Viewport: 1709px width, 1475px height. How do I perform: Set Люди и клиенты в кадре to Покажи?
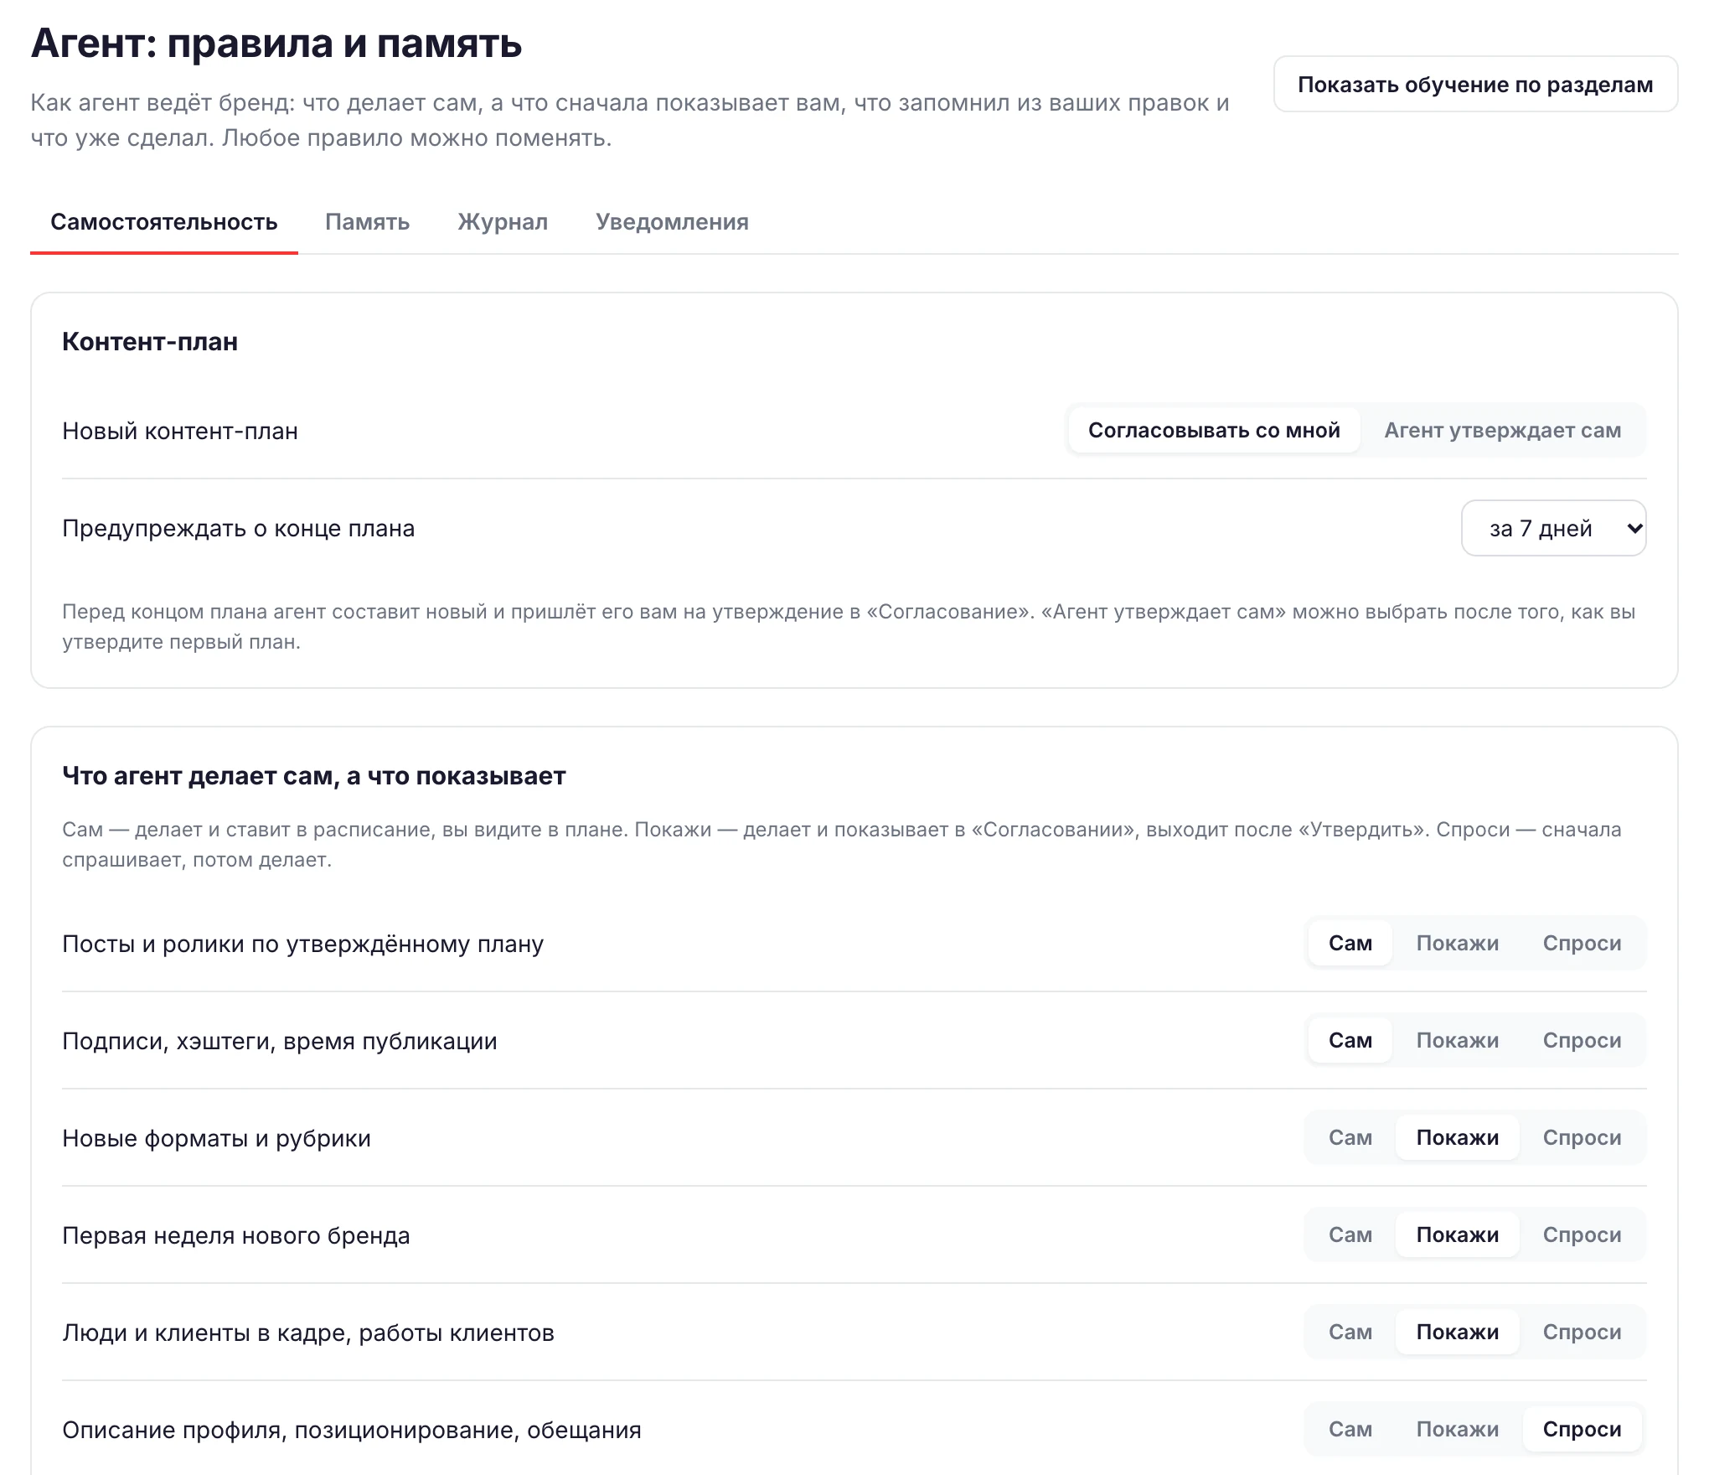(1457, 1332)
